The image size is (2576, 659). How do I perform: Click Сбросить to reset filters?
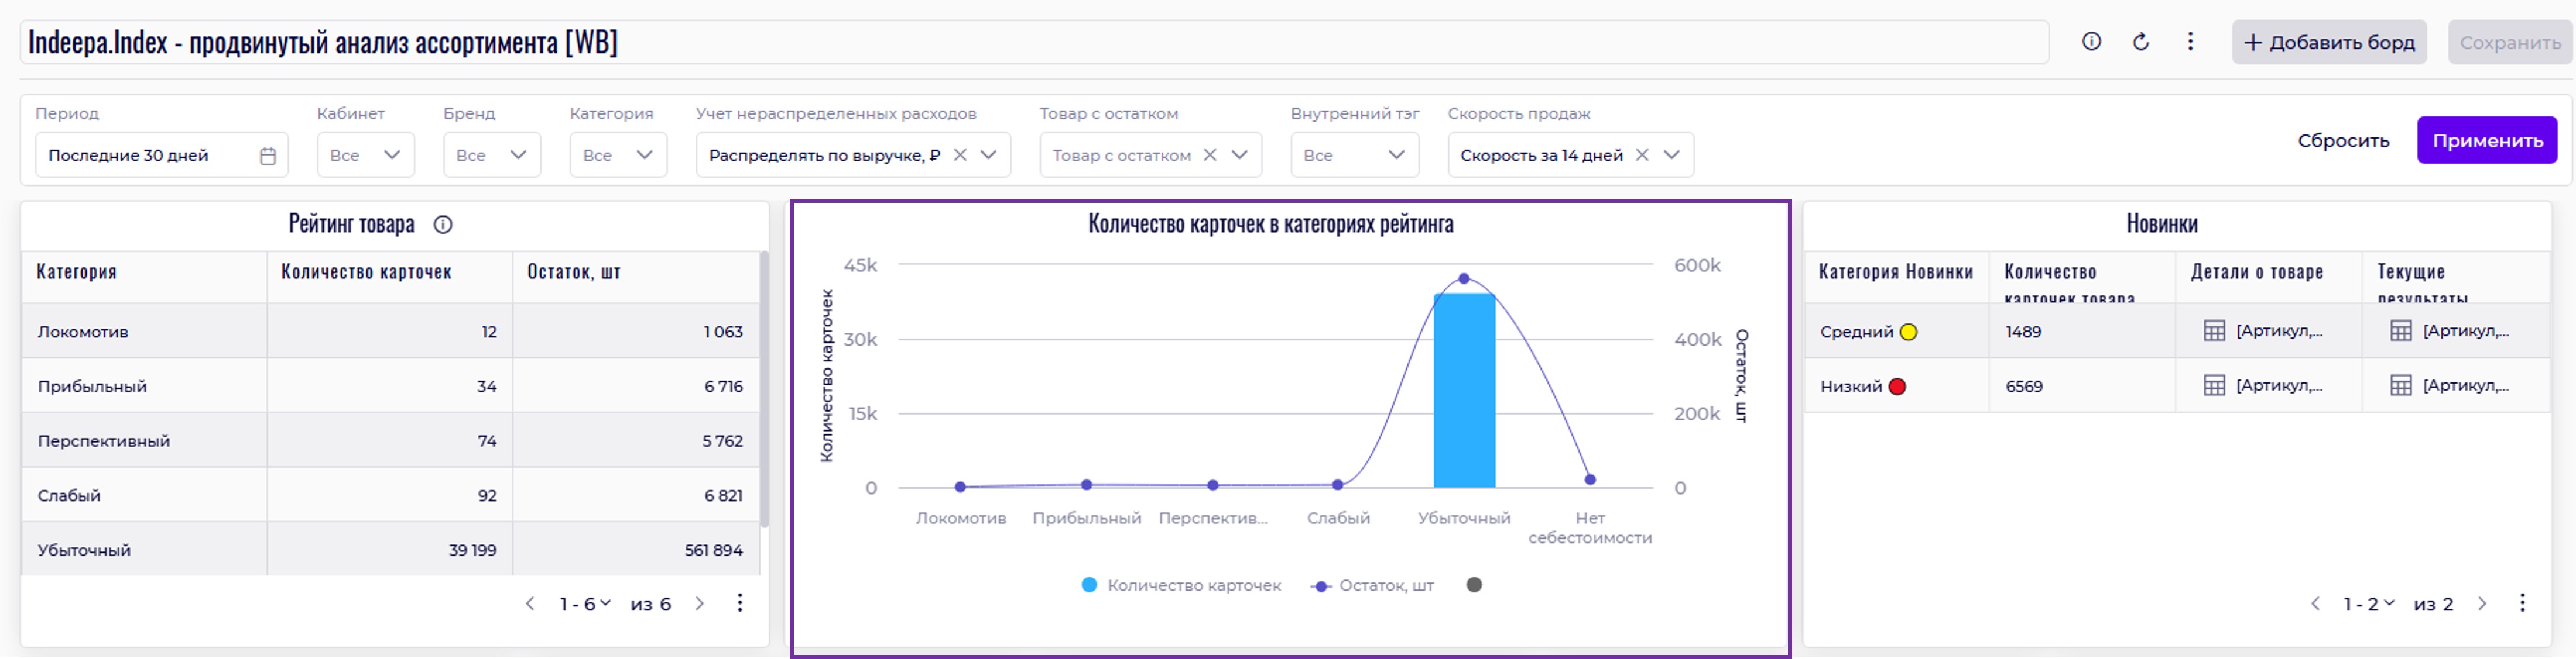coord(2343,141)
